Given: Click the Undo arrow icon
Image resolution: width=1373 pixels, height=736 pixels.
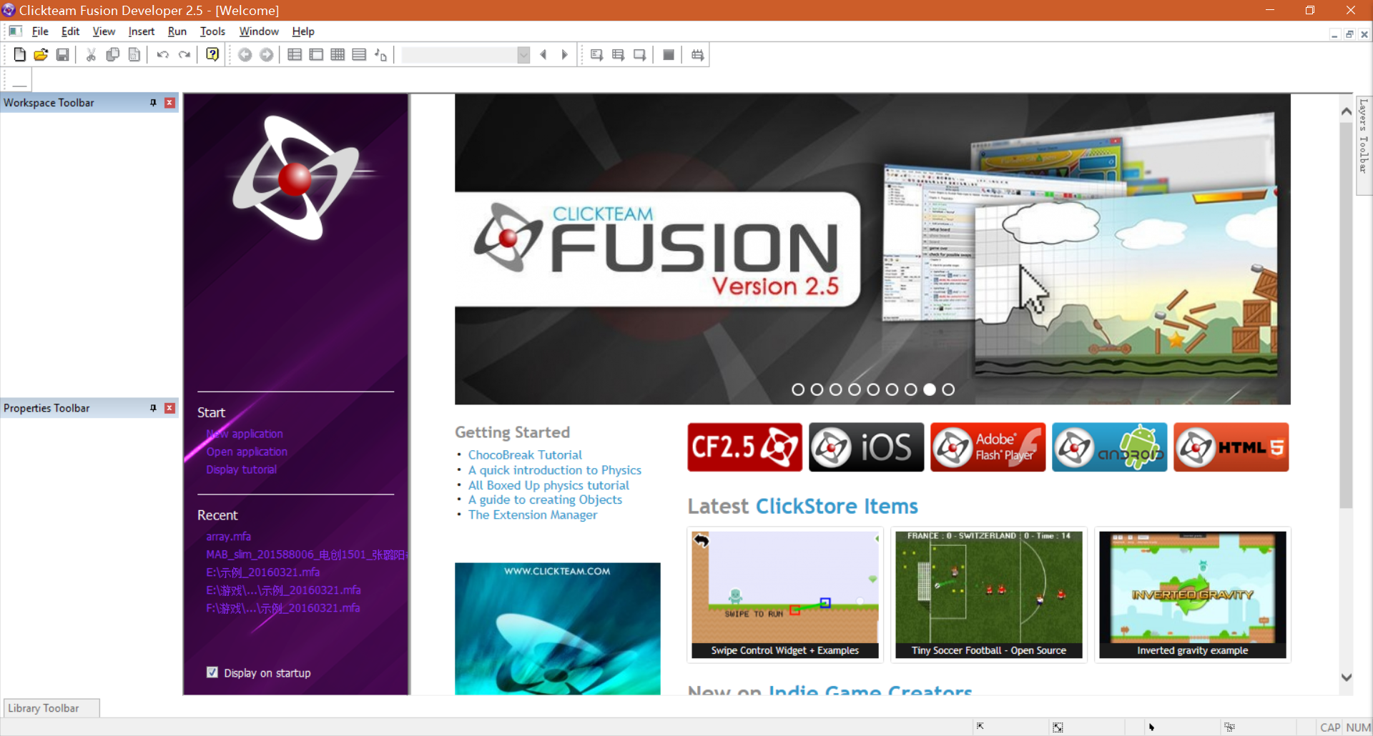Looking at the screenshot, I should (162, 54).
